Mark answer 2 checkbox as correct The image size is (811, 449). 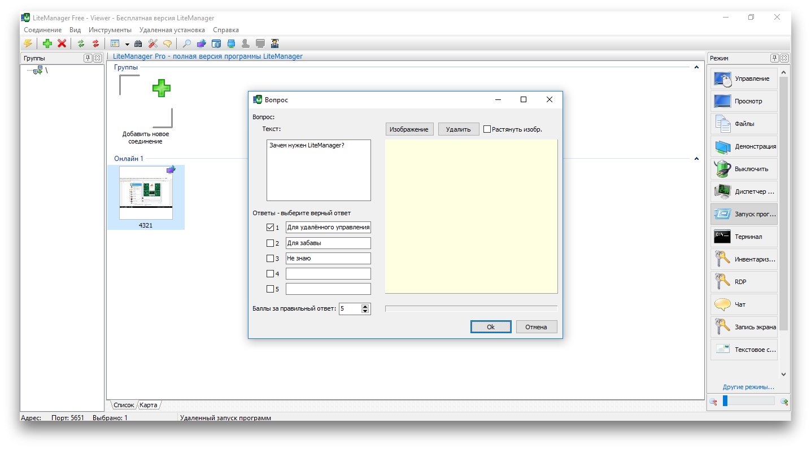click(x=270, y=243)
